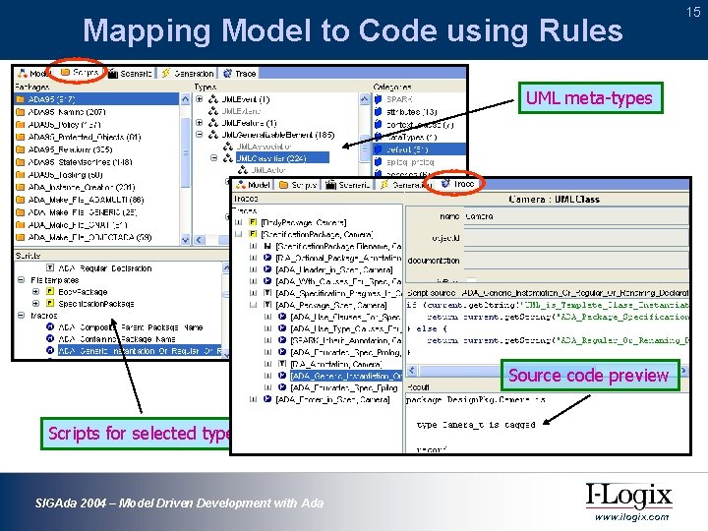This screenshot has width=708, height=531.
Task: Collapse [ADA_Package_Spec, Camera] trace node
Action: 253,305
